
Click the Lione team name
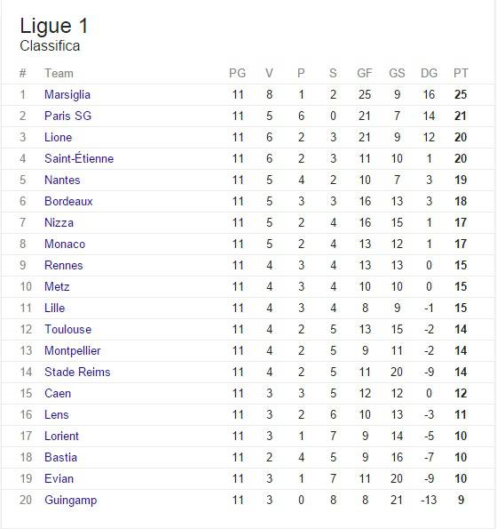click(59, 137)
